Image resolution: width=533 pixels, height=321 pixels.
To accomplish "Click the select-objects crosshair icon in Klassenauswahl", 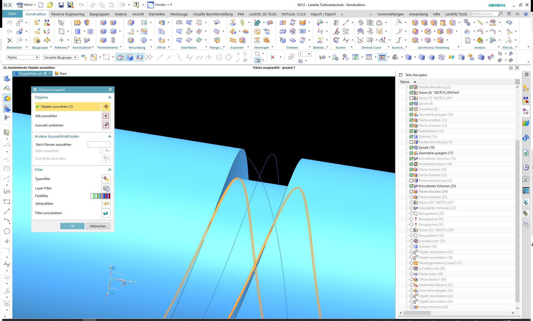I will (x=106, y=107).
